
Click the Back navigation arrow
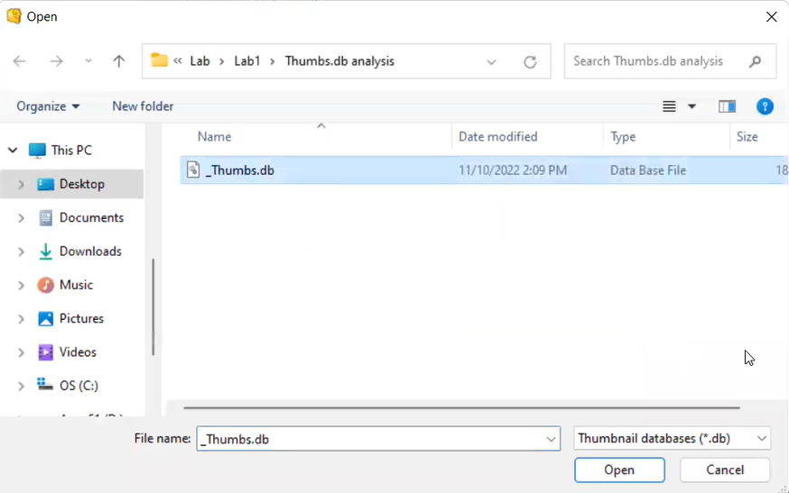20,61
